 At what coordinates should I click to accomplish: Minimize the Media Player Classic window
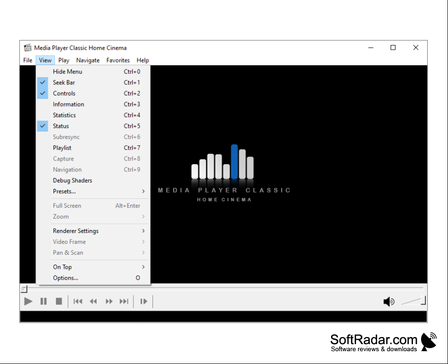click(x=371, y=48)
